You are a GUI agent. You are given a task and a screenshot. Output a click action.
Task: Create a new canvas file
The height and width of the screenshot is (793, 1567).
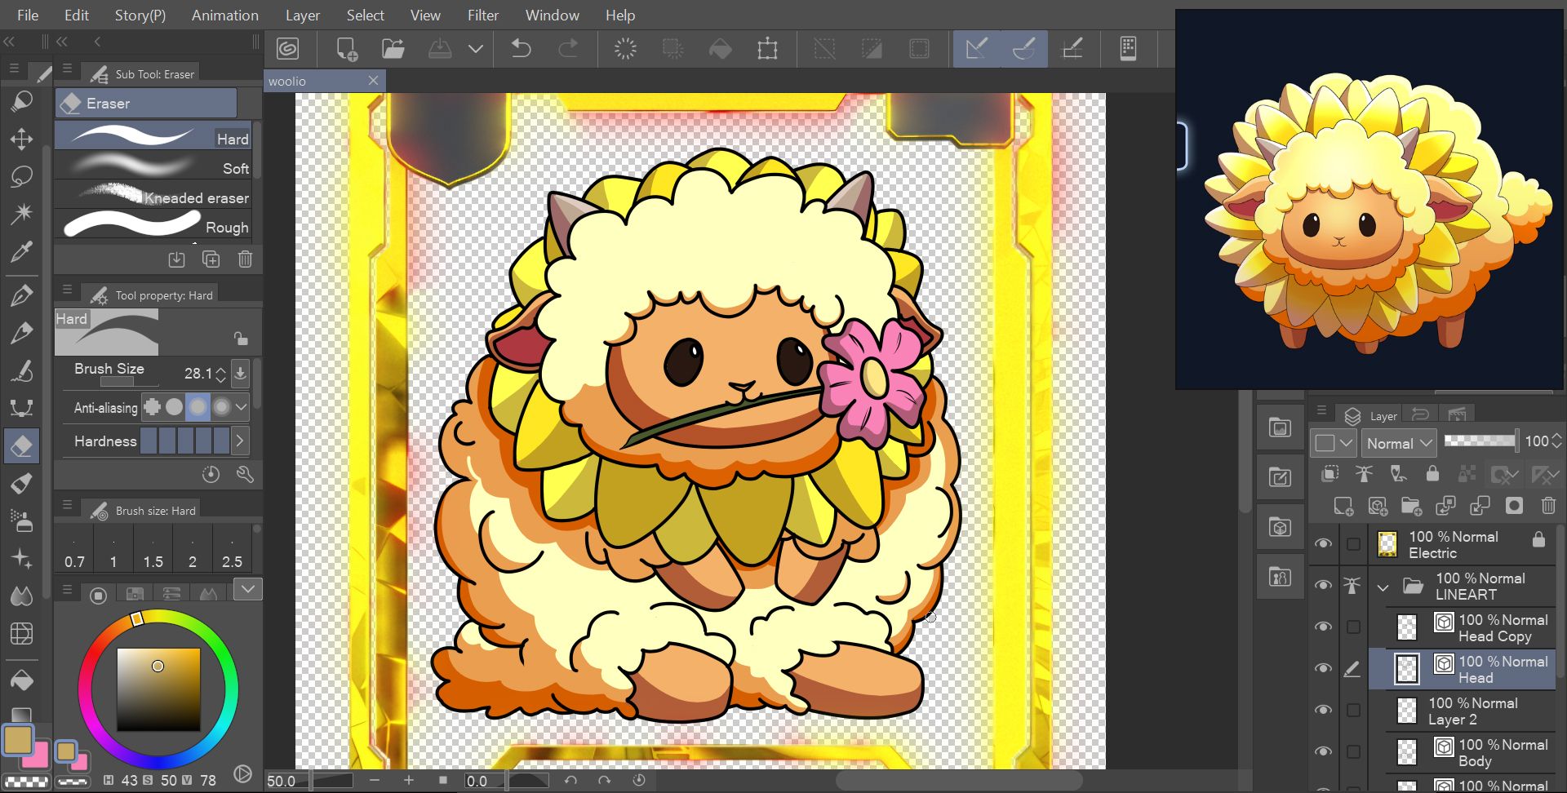pos(347,49)
